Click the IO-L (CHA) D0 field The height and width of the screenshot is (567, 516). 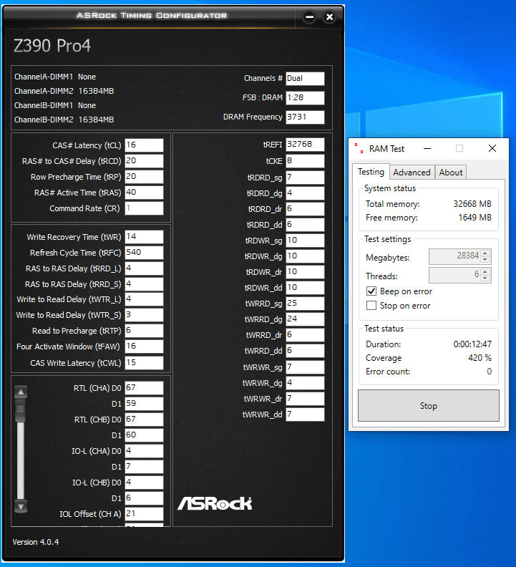144,451
